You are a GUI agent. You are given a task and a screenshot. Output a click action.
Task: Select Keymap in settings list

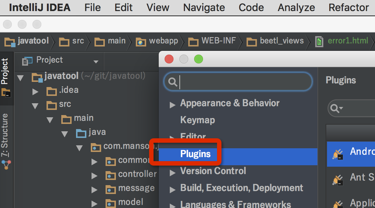point(197,120)
